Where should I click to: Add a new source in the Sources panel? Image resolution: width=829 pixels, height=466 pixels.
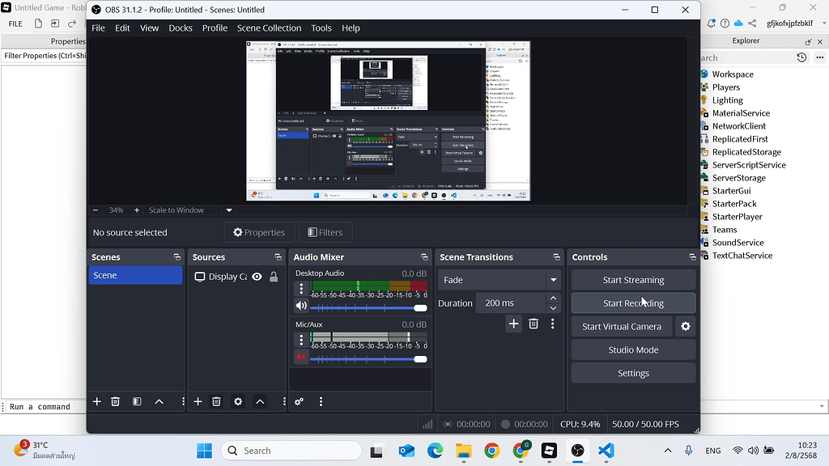[198, 401]
